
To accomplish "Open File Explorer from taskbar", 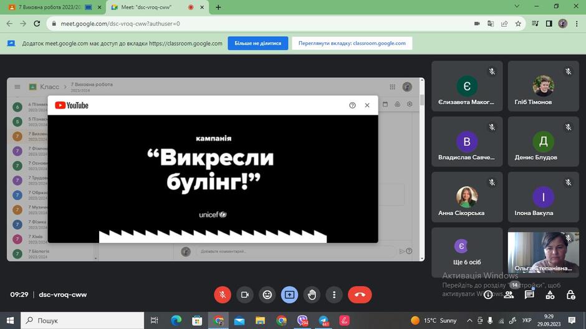I will [260, 320].
